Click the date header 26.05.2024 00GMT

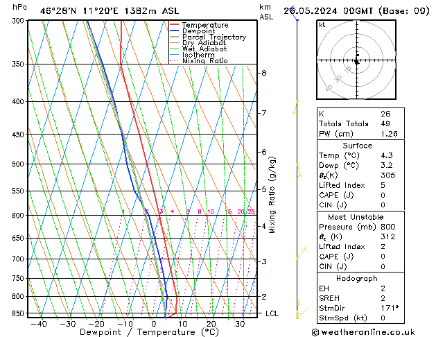(x=328, y=11)
